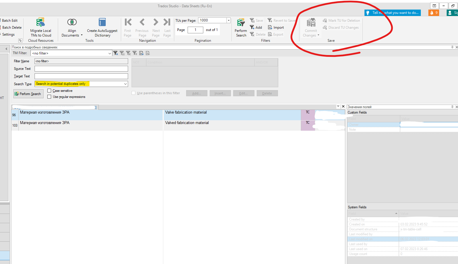Open the Search Type dropdown
Image resolution: width=458 pixels, height=264 pixels.
[125, 84]
